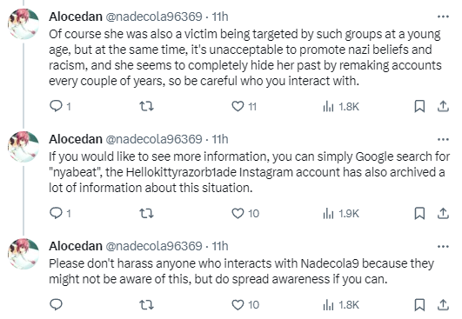Open more options on second tweet
The width and height of the screenshot is (462, 319).
coord(443,139)
